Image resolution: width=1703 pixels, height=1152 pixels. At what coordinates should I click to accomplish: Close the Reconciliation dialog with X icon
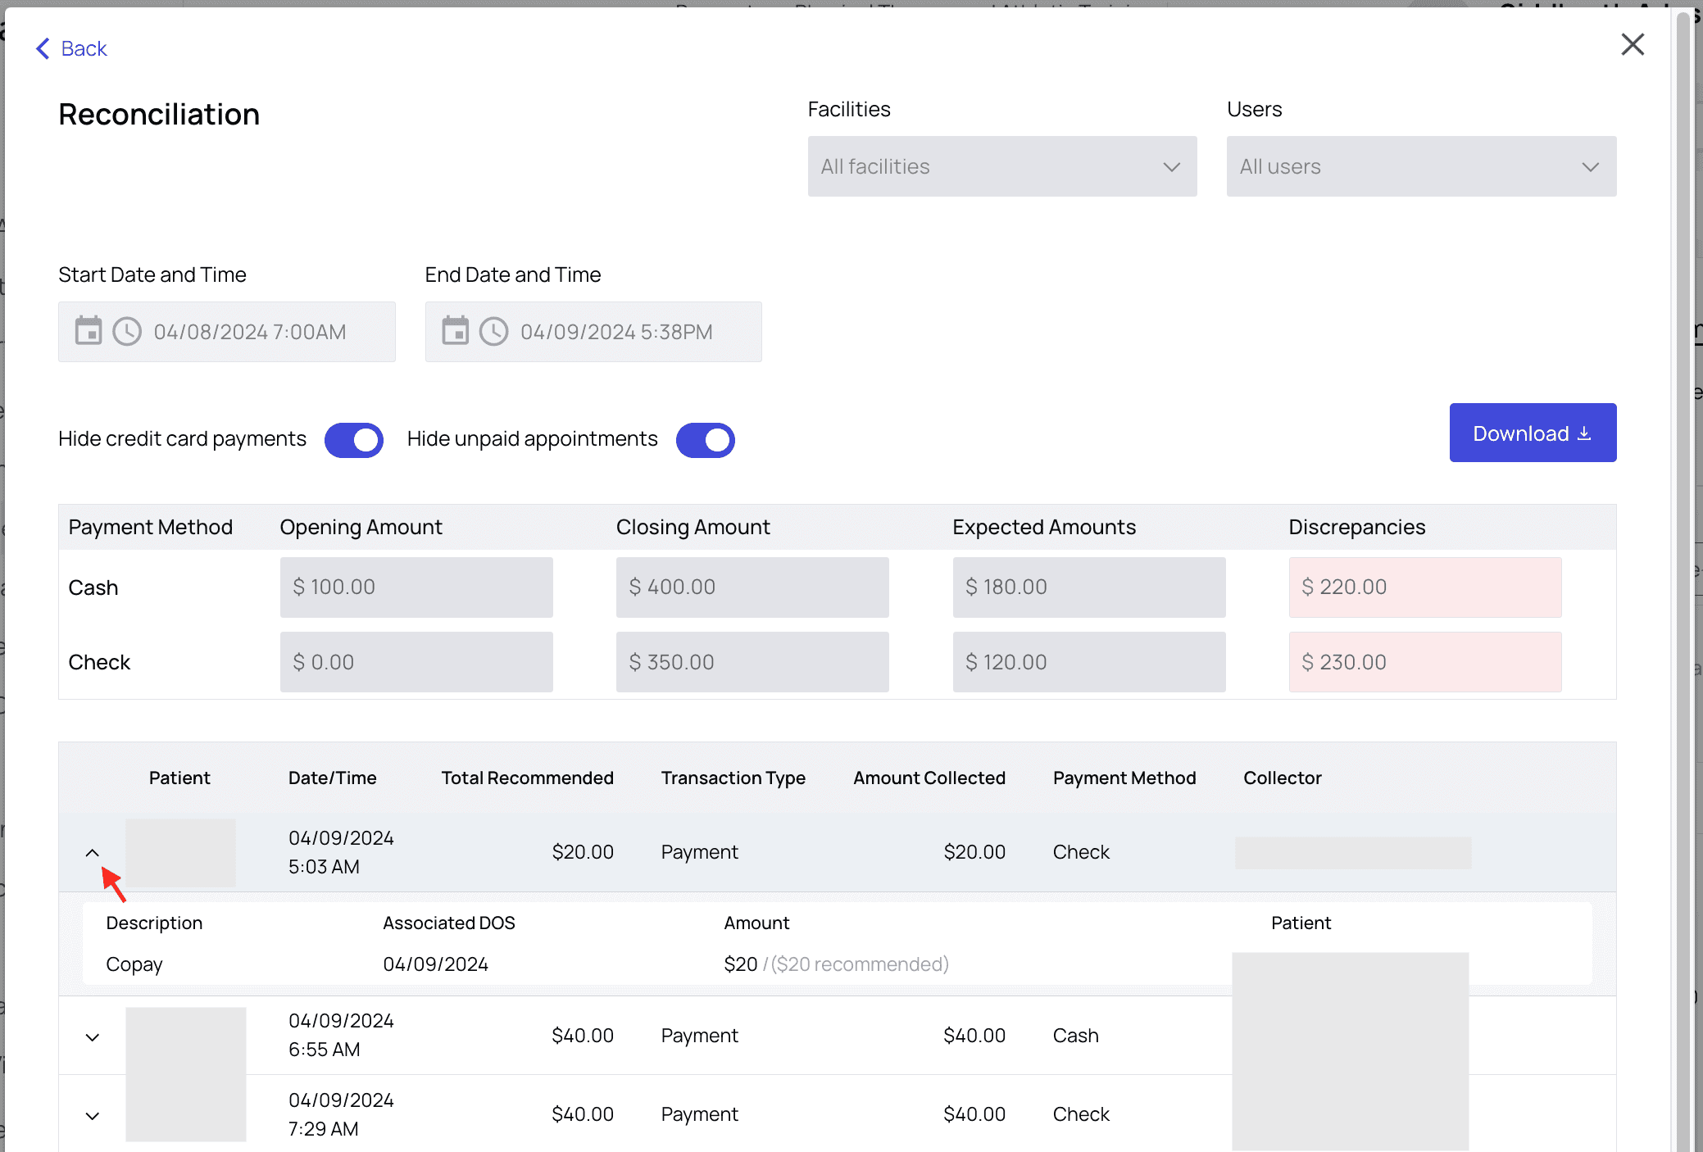tap(1633, 44)
